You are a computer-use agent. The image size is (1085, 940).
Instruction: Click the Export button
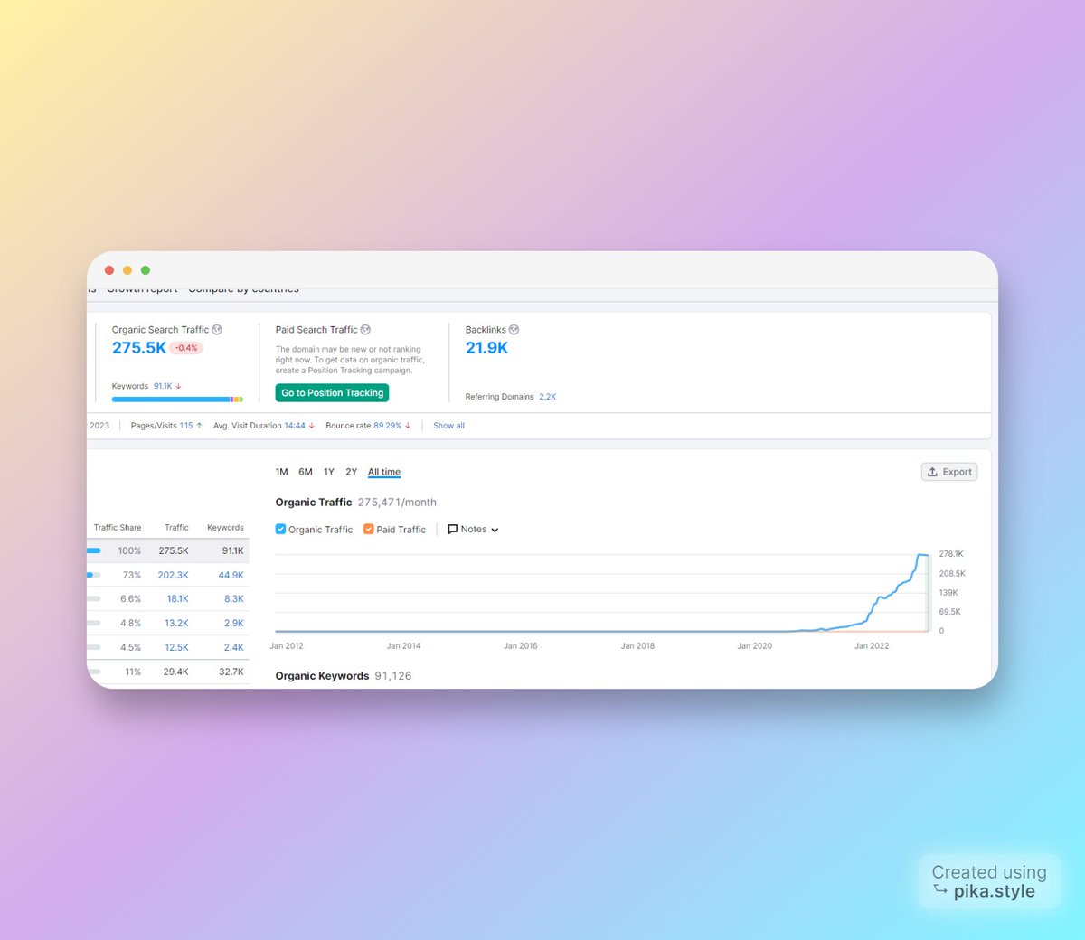tap(949, 472)
